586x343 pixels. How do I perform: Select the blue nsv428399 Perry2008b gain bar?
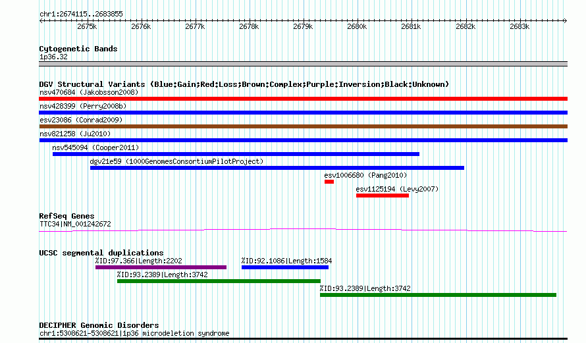(x=303, y=113)
